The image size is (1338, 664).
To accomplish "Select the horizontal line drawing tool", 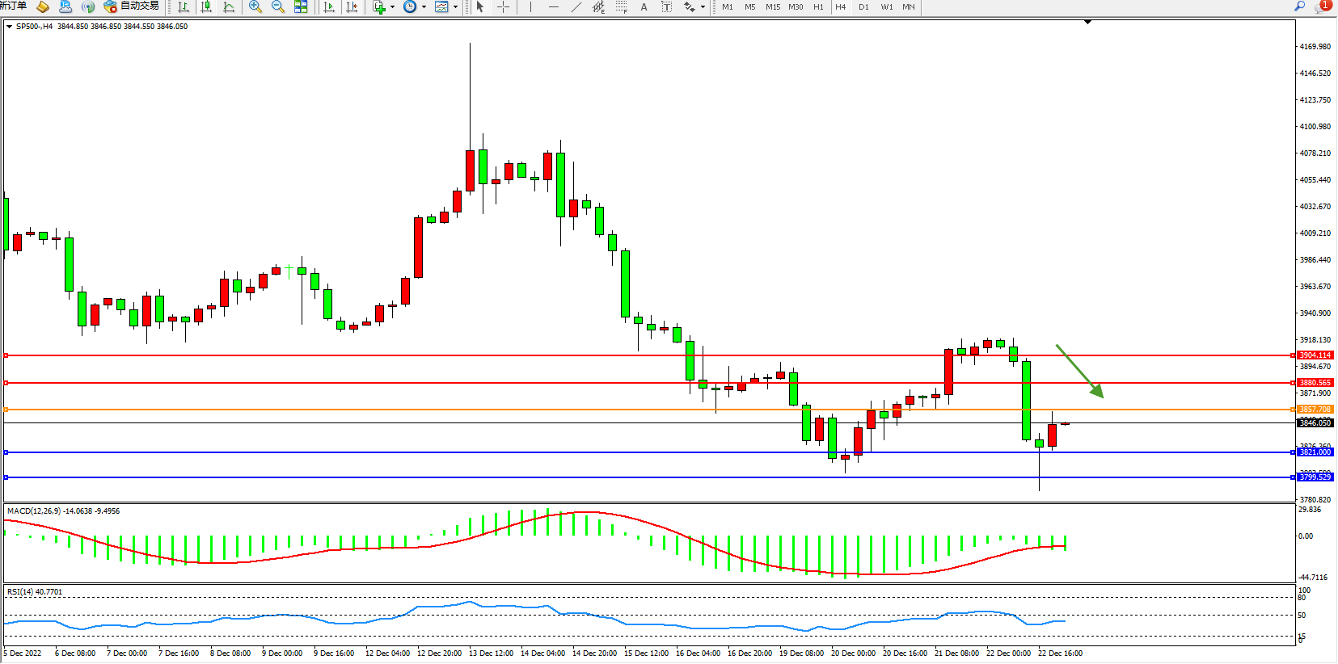I will pyautogui.click(x=553, y=7).
